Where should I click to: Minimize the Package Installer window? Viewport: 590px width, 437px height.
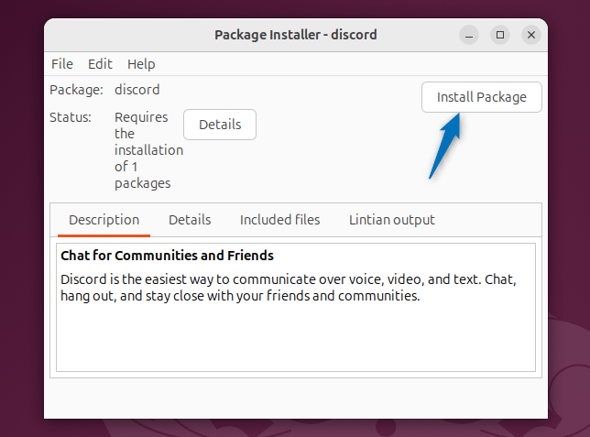click(469, 35)
